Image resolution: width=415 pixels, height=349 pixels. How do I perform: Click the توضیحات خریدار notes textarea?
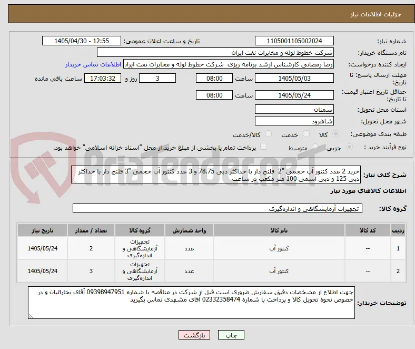[191, 303]
